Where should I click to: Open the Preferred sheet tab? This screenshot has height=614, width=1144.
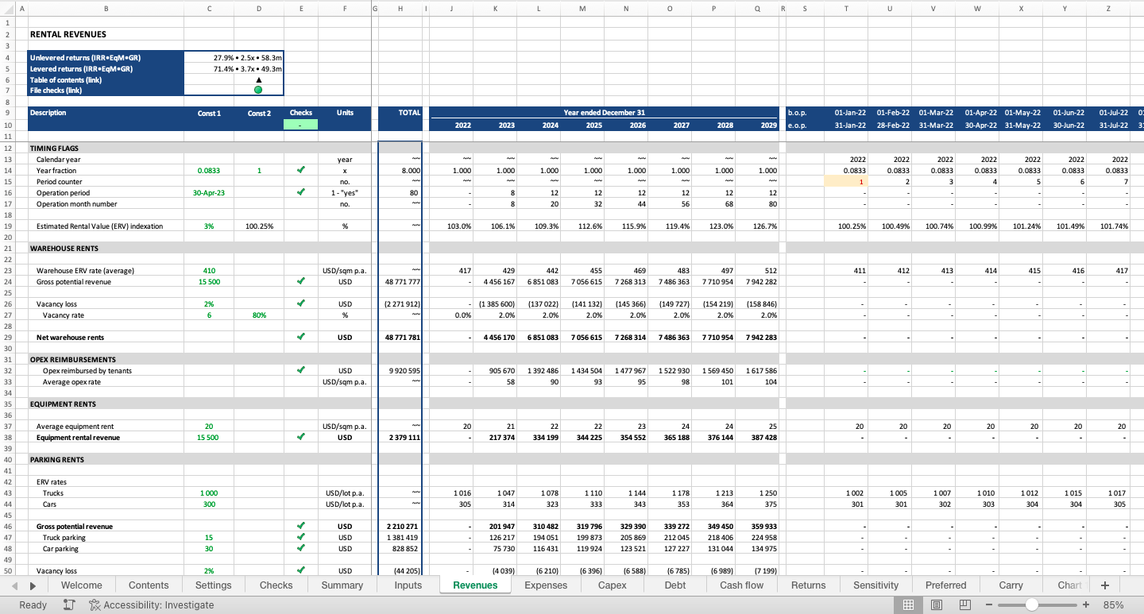click(946, 585)
